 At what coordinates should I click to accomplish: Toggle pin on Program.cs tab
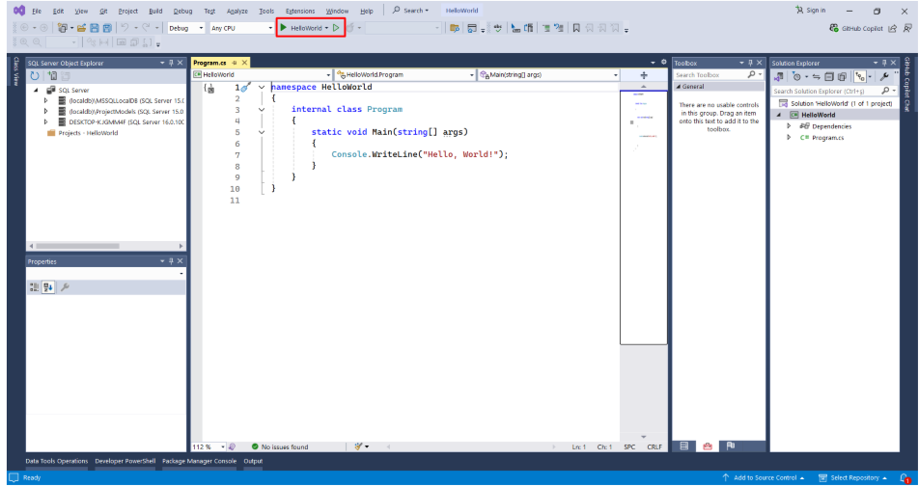click(x=234, y=63)
